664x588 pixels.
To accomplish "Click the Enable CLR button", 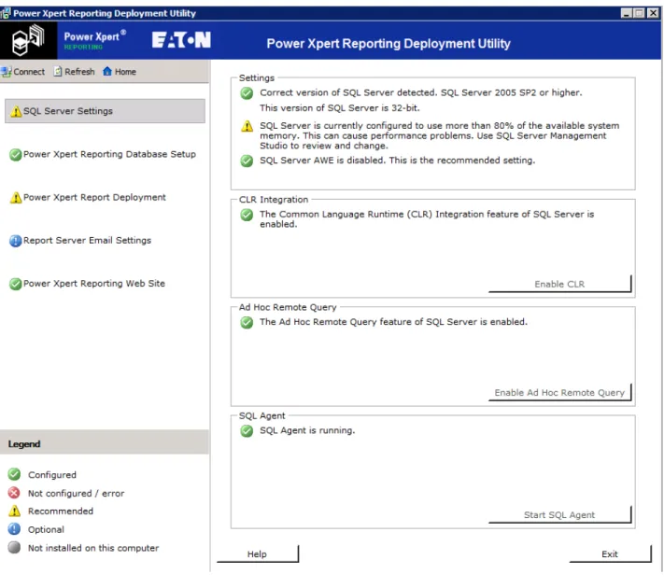I will coord(559,284).
